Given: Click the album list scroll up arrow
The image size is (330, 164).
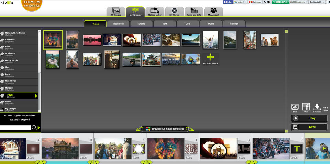Looking at the screenshot, I should [40, 31].
